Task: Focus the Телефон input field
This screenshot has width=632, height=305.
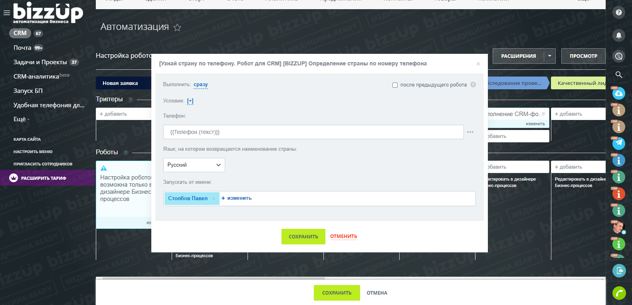Action: [313, 132]
